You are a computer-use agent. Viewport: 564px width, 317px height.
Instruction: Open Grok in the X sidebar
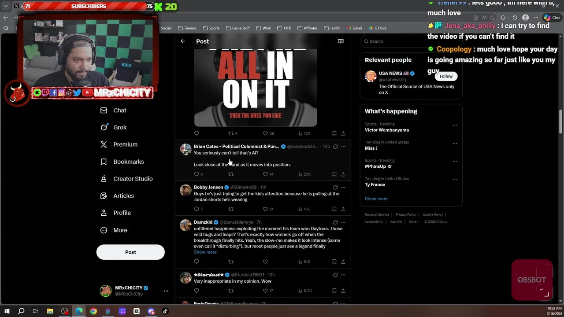point(113,128)
